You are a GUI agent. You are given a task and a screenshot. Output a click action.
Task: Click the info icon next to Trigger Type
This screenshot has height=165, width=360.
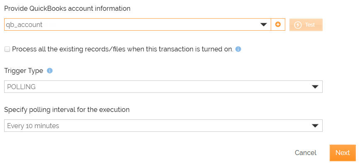point(49,71)
